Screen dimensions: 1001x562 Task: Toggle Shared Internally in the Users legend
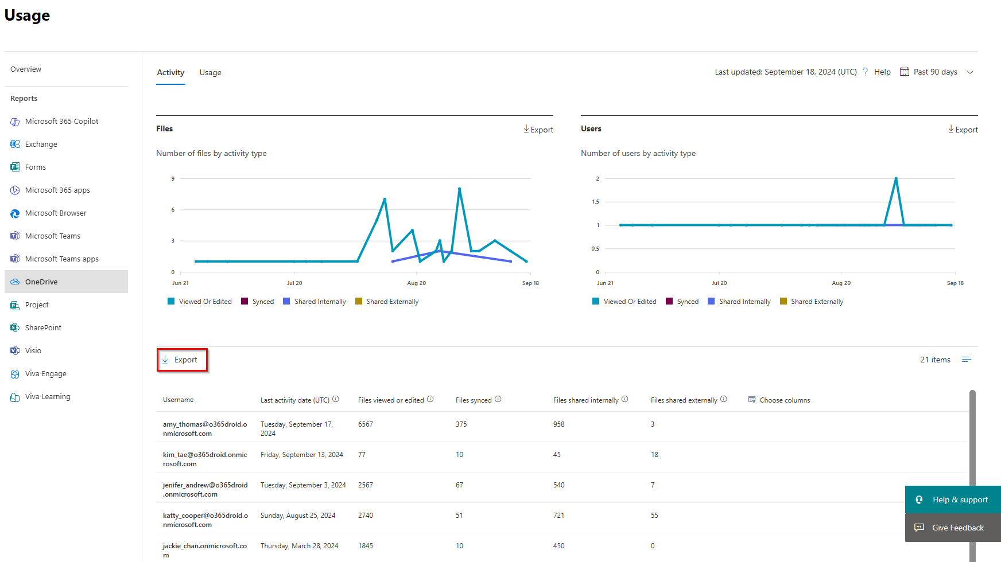point(739,301)
